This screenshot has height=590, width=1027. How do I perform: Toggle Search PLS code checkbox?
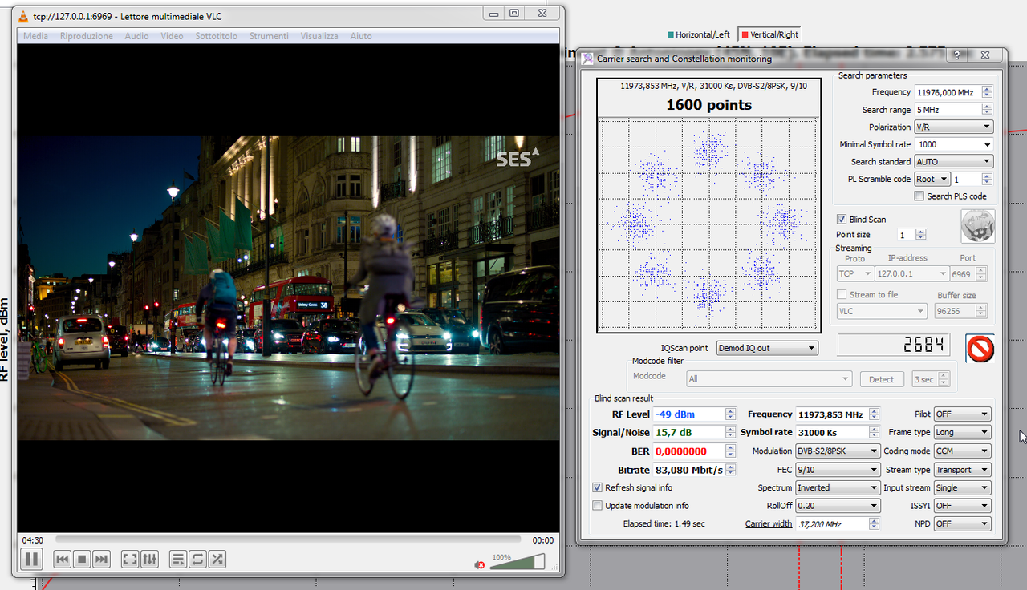tap(919, 196)
